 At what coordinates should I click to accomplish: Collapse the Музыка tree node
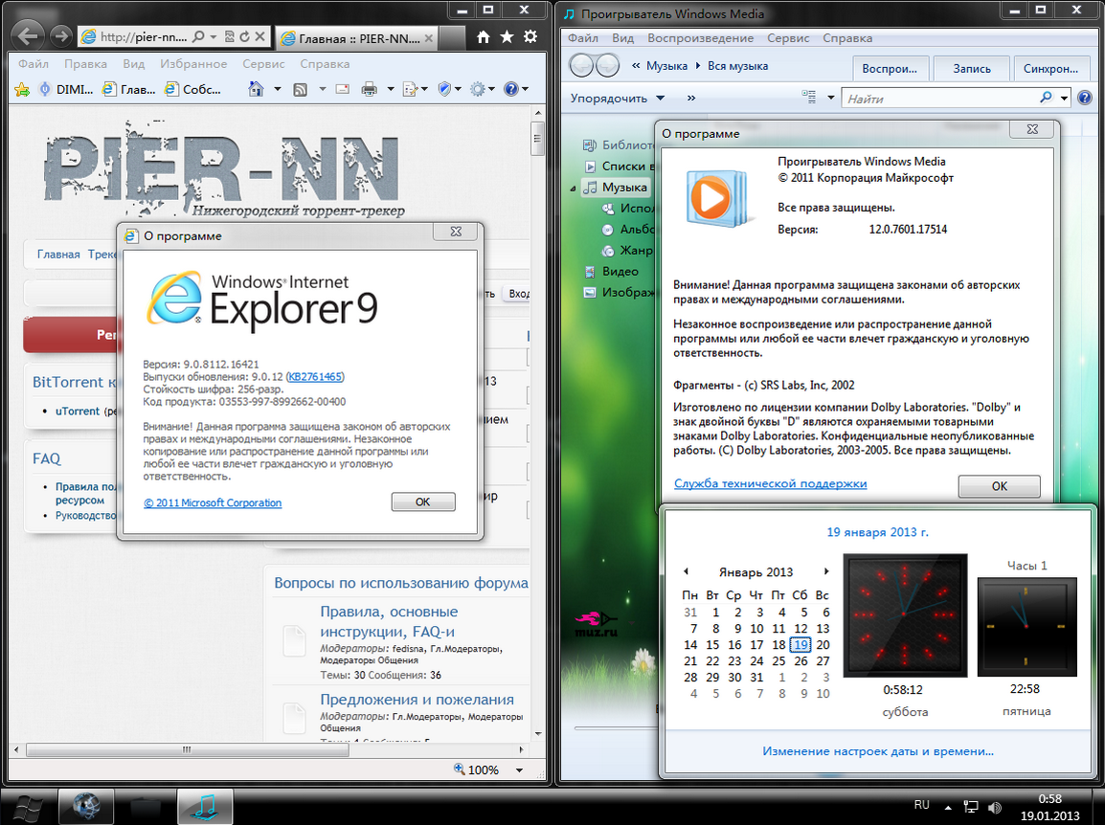(573, 189)
